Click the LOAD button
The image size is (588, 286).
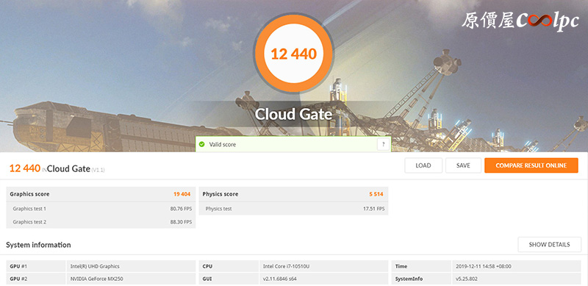coord(423,165)
